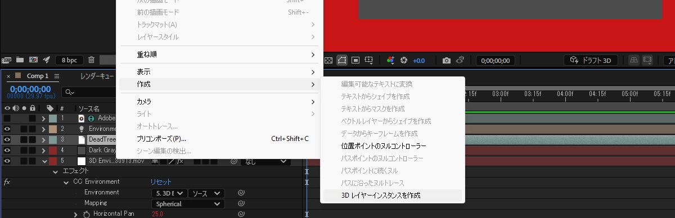The image size is (675, 218).
Task: Toggle mask and shape path visibility icon
Action: (x=342, y=60)
